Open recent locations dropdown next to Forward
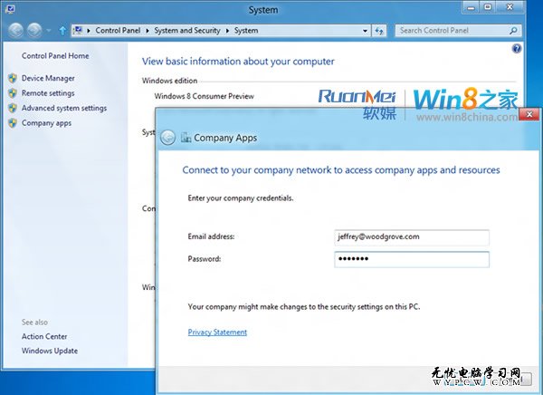Image resolution: width=543 pixels, height=395 pixels. [x=49, y=31]
